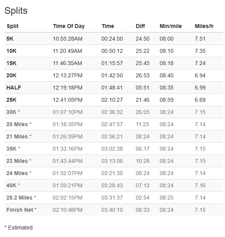
Task: Click the Miles/h column header
Action: point(204,26)
